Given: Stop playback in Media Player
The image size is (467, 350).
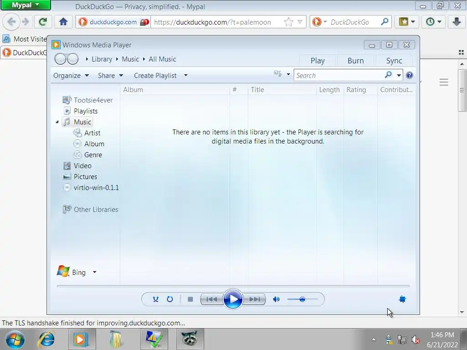Looking at the screenshot, I should [x=190, y=299].
